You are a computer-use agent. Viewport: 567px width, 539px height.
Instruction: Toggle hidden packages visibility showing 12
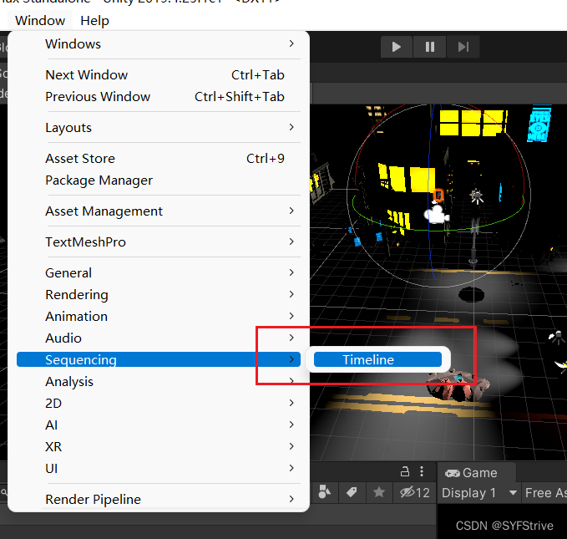(414, 492)
